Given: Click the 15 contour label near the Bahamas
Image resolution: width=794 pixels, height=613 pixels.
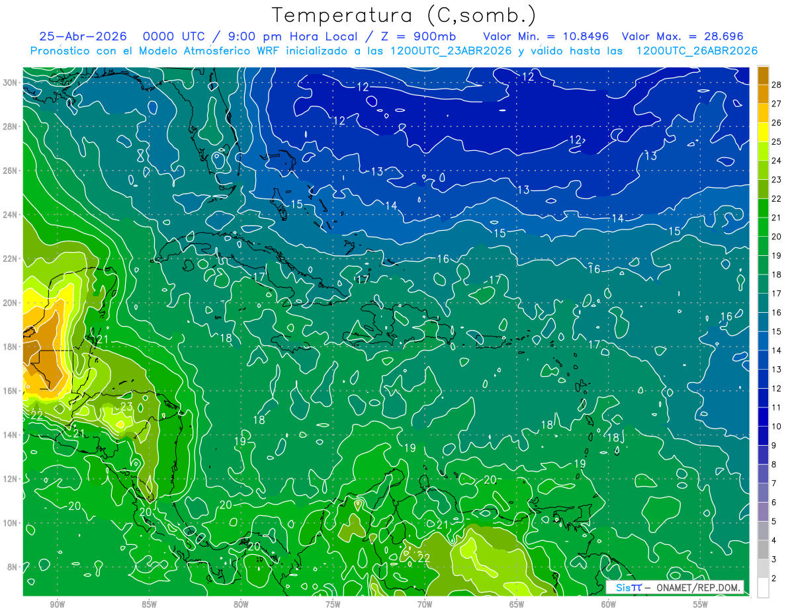Looking at the screenshot, I should (296, 204).
